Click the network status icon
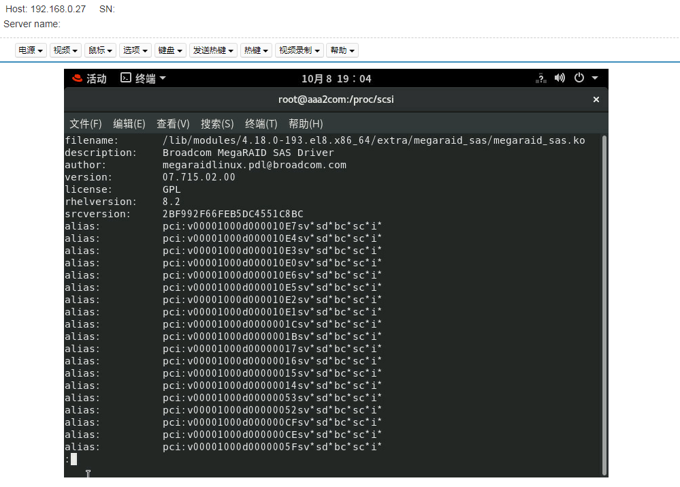The image size is (680, 487). (540, 78)
